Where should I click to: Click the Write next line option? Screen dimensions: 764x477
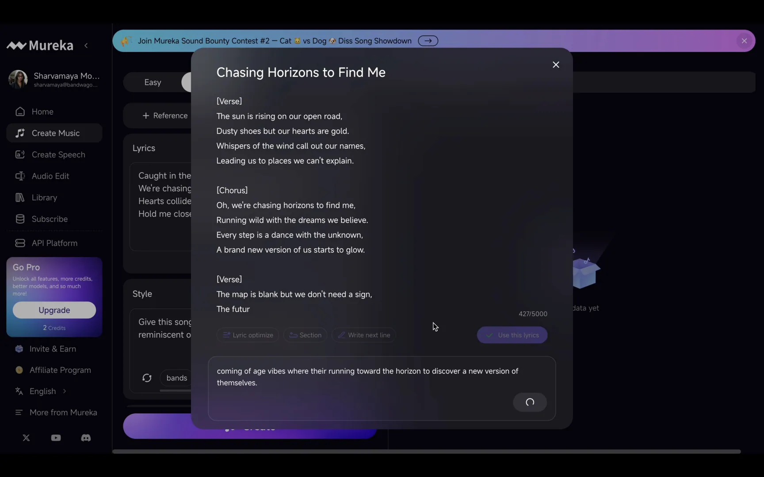[x=363, y=335]
